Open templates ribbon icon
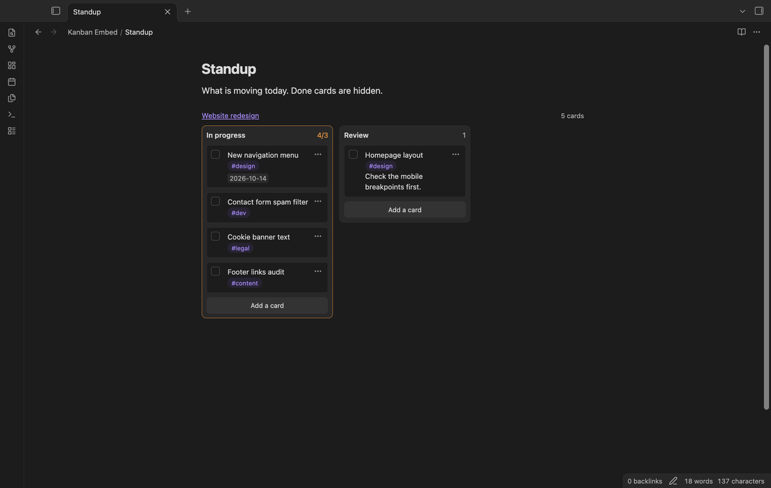The width and height of the screenshot is (771, 488). click(x=12, y=98)
